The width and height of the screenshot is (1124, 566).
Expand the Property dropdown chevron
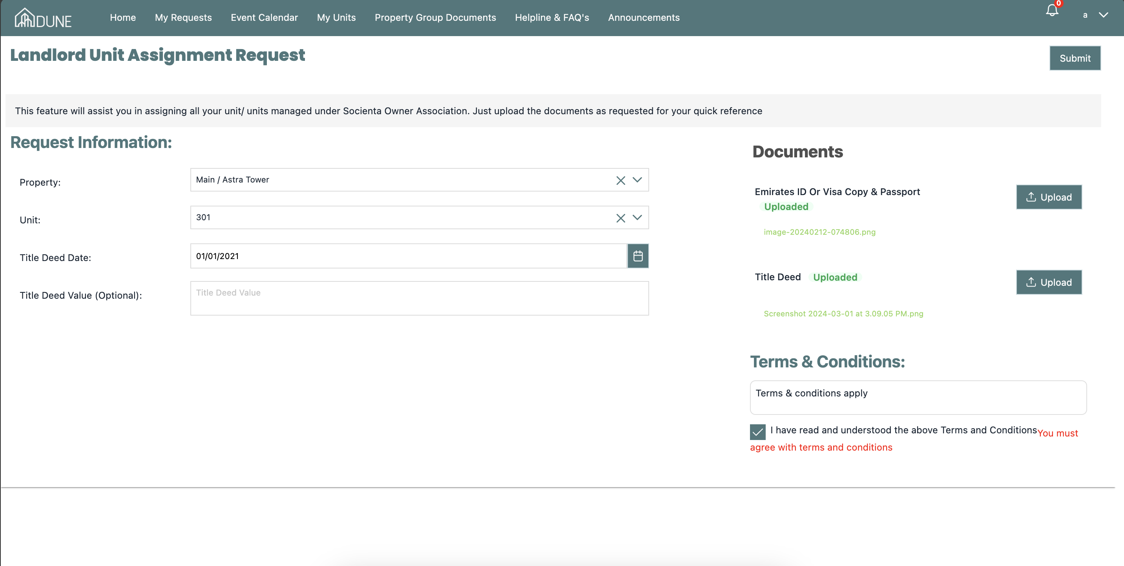point(637,180)
